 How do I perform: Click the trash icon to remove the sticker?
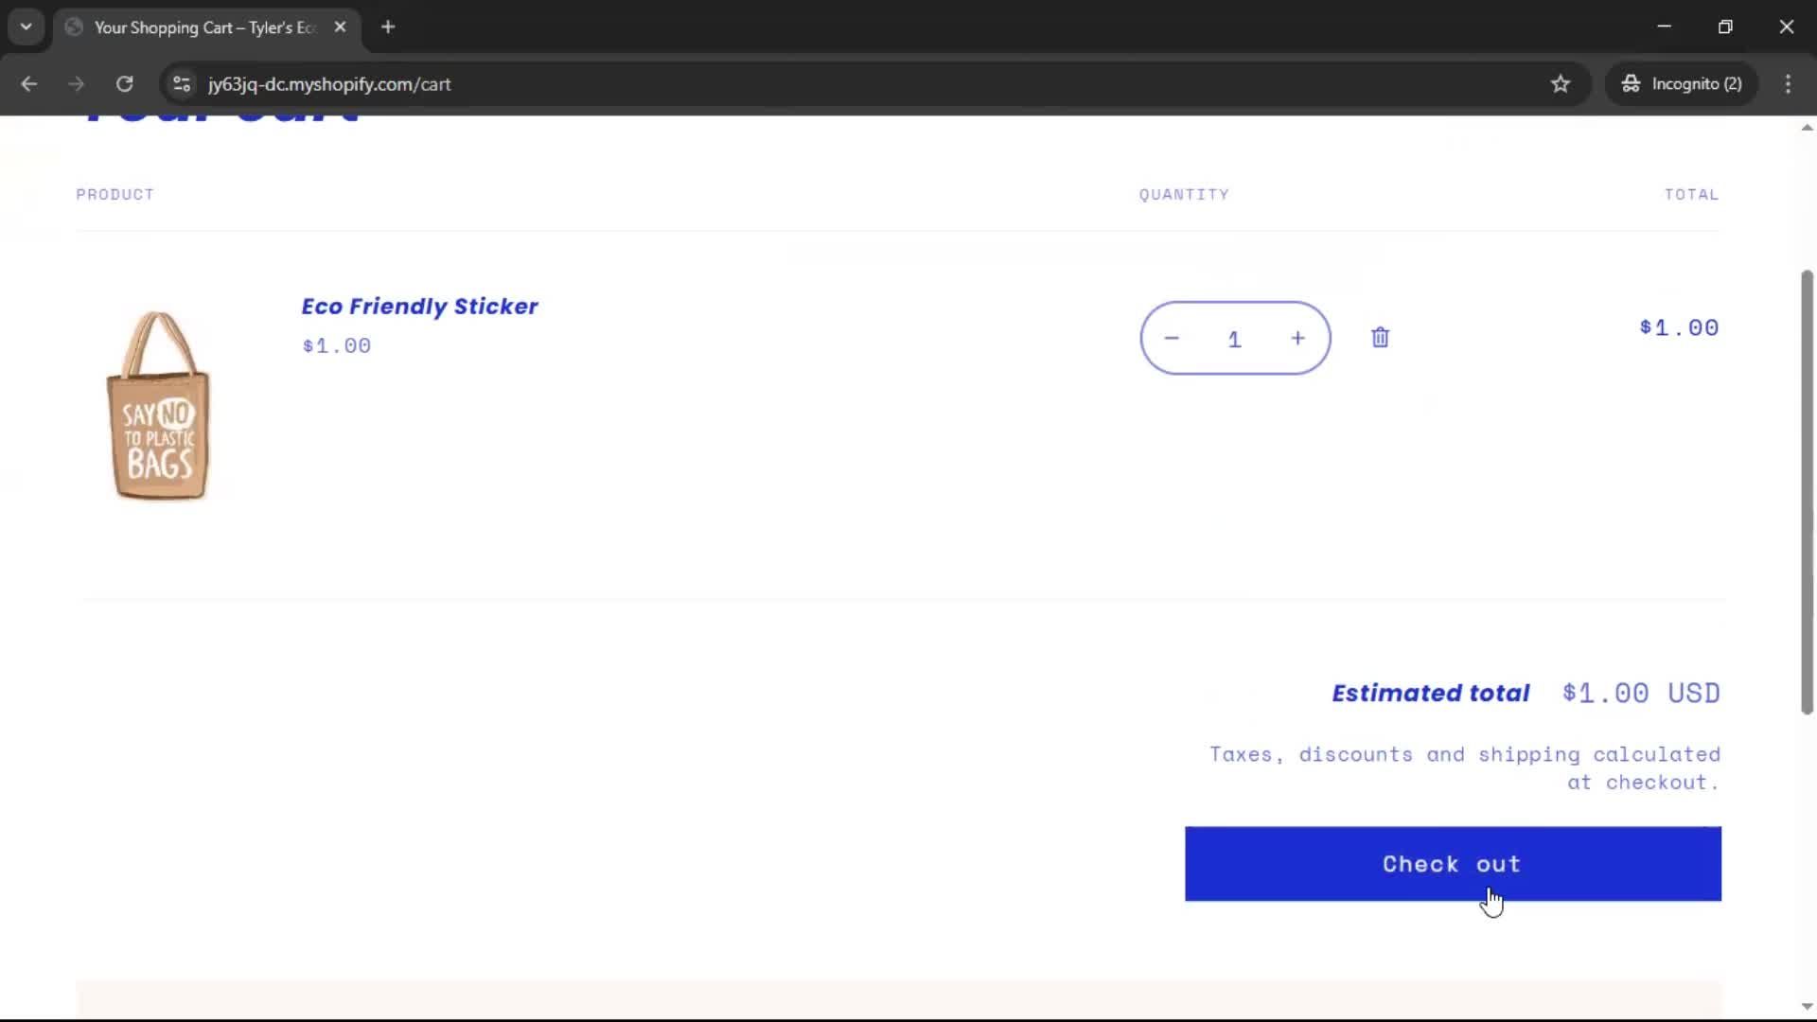[x=1380, y=337]
